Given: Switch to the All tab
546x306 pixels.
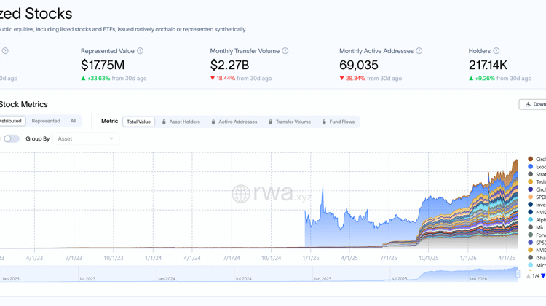Looking at the screenshot, I should tap(74, 122).
